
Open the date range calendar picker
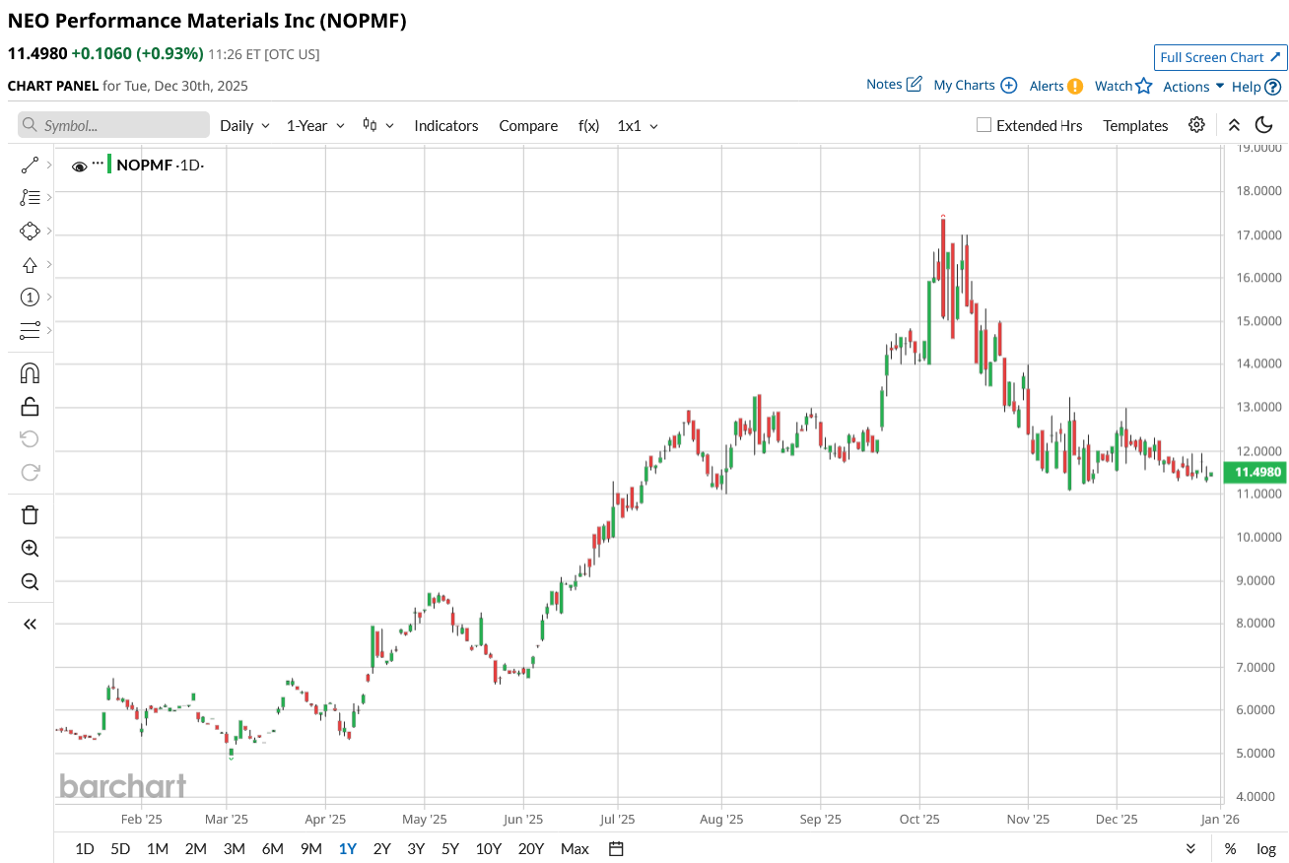616,849
